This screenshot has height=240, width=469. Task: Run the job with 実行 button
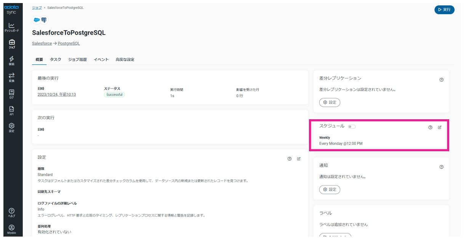coord(444,10)
